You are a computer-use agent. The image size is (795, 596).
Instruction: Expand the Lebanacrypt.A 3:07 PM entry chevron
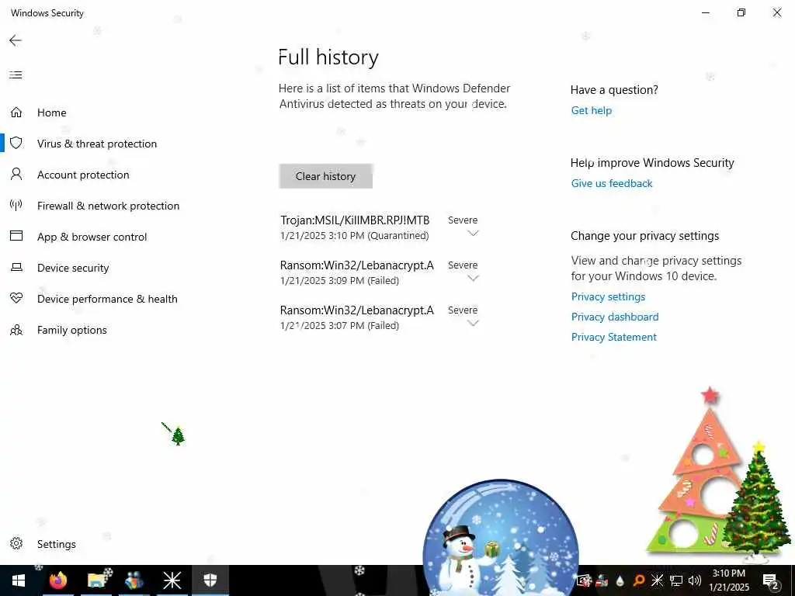coord(473,323)
